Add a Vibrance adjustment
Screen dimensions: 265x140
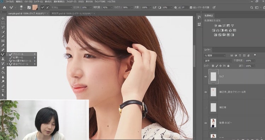click(232, 26)
